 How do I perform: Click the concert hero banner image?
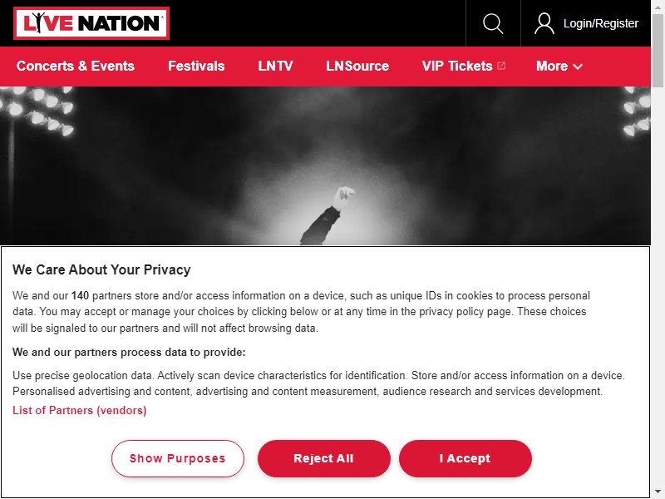coord(325,166)
